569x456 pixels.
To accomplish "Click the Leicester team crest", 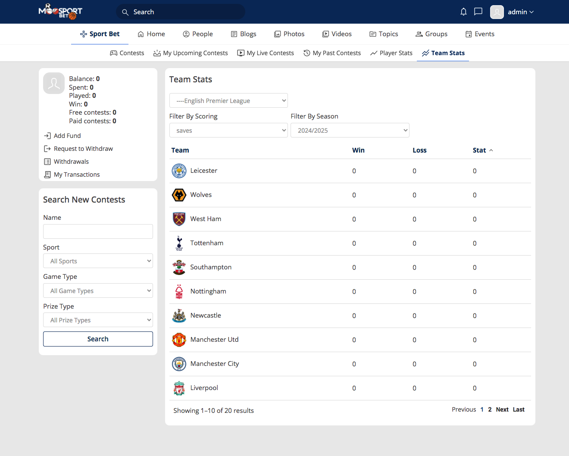I will [x=179, y=171].
